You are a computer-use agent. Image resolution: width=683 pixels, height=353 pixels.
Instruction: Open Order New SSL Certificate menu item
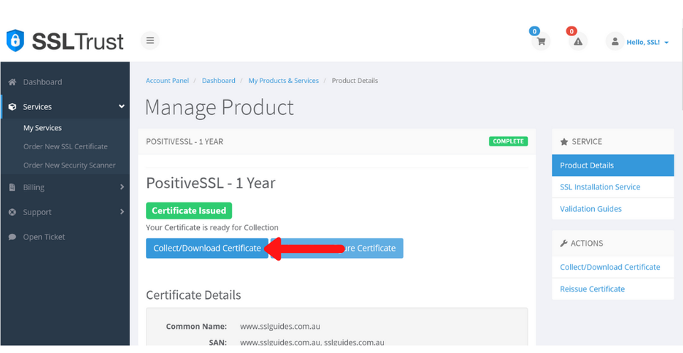point(65,146)
